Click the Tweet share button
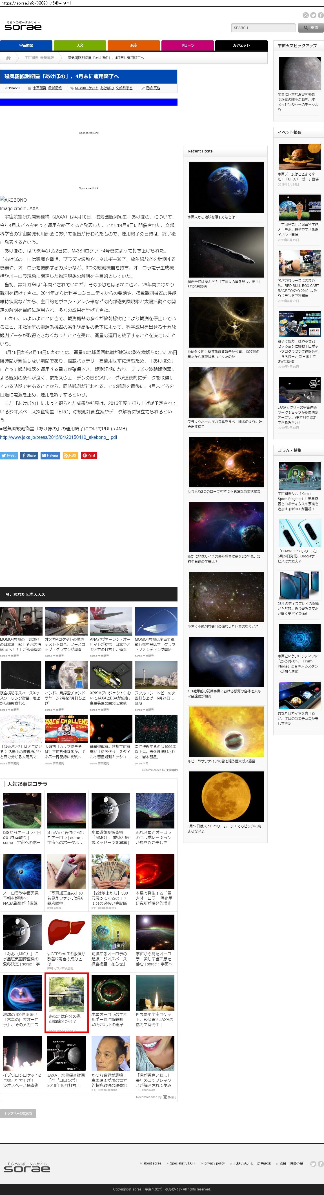The height and width of the screenshot is (1195, 324). coord(9,455)
